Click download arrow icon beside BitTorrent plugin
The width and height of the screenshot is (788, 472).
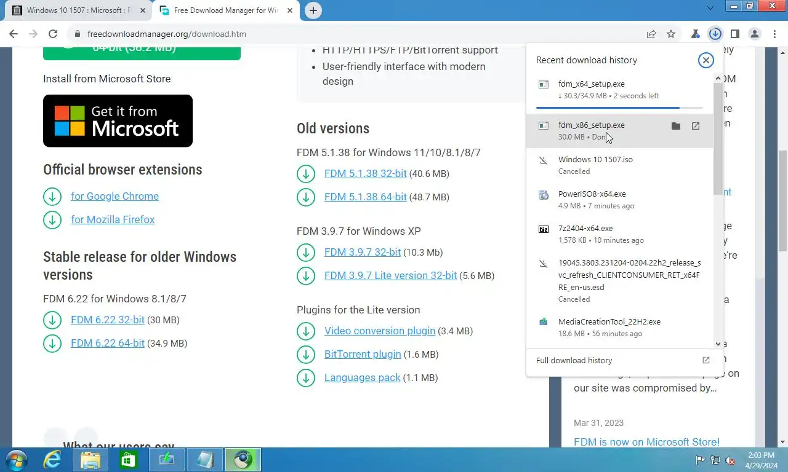[306, 355]
